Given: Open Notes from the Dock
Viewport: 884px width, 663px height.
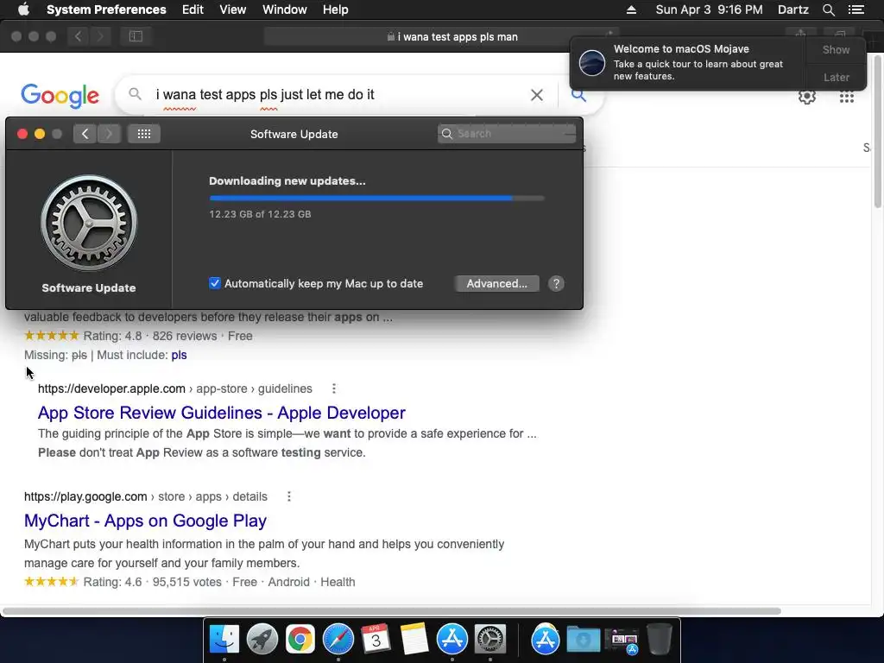Looking at the screenshot, I should [x=414, y=640].
